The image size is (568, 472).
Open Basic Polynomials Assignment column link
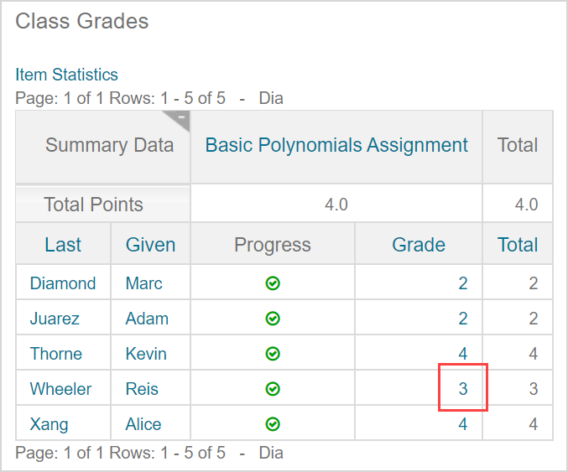(336, 145)
